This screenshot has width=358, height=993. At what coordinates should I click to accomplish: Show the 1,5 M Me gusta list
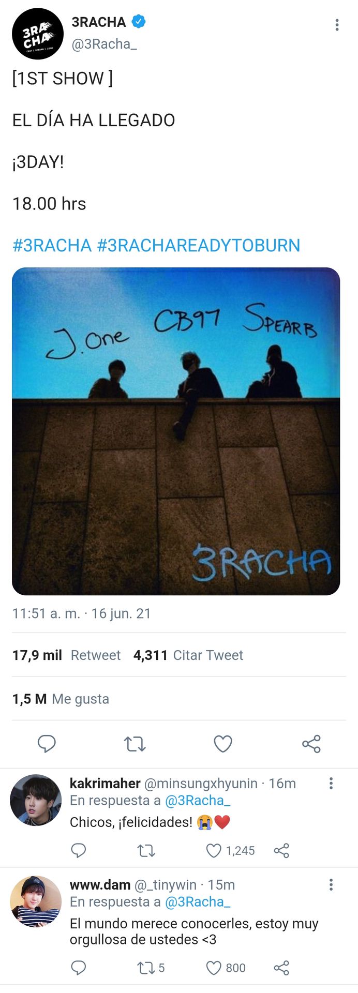tap(61, 699)
